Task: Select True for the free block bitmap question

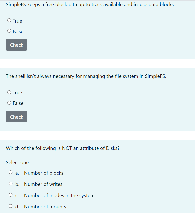Action: pos(9,20)
